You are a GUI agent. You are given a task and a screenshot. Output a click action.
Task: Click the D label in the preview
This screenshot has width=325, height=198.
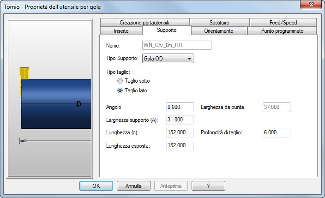pos(78,104)
